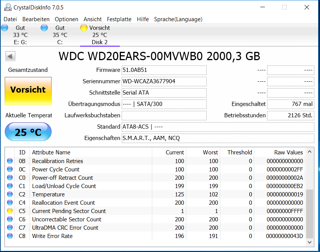Click the status orb for Temperature row

10,194
